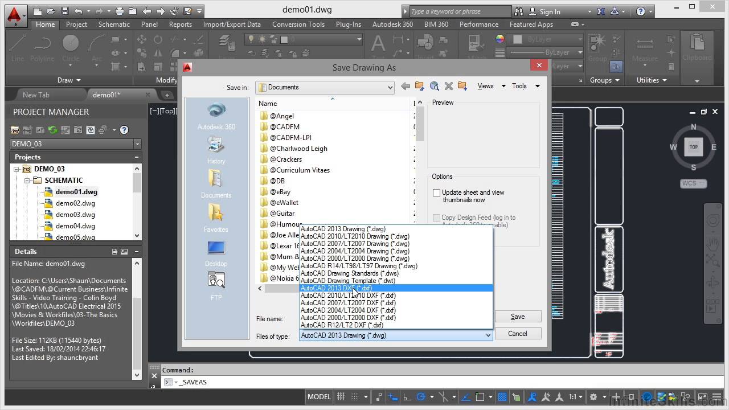Click Sign In link in title bar
This screenshot has height=410, width=729.
point(550,11)
